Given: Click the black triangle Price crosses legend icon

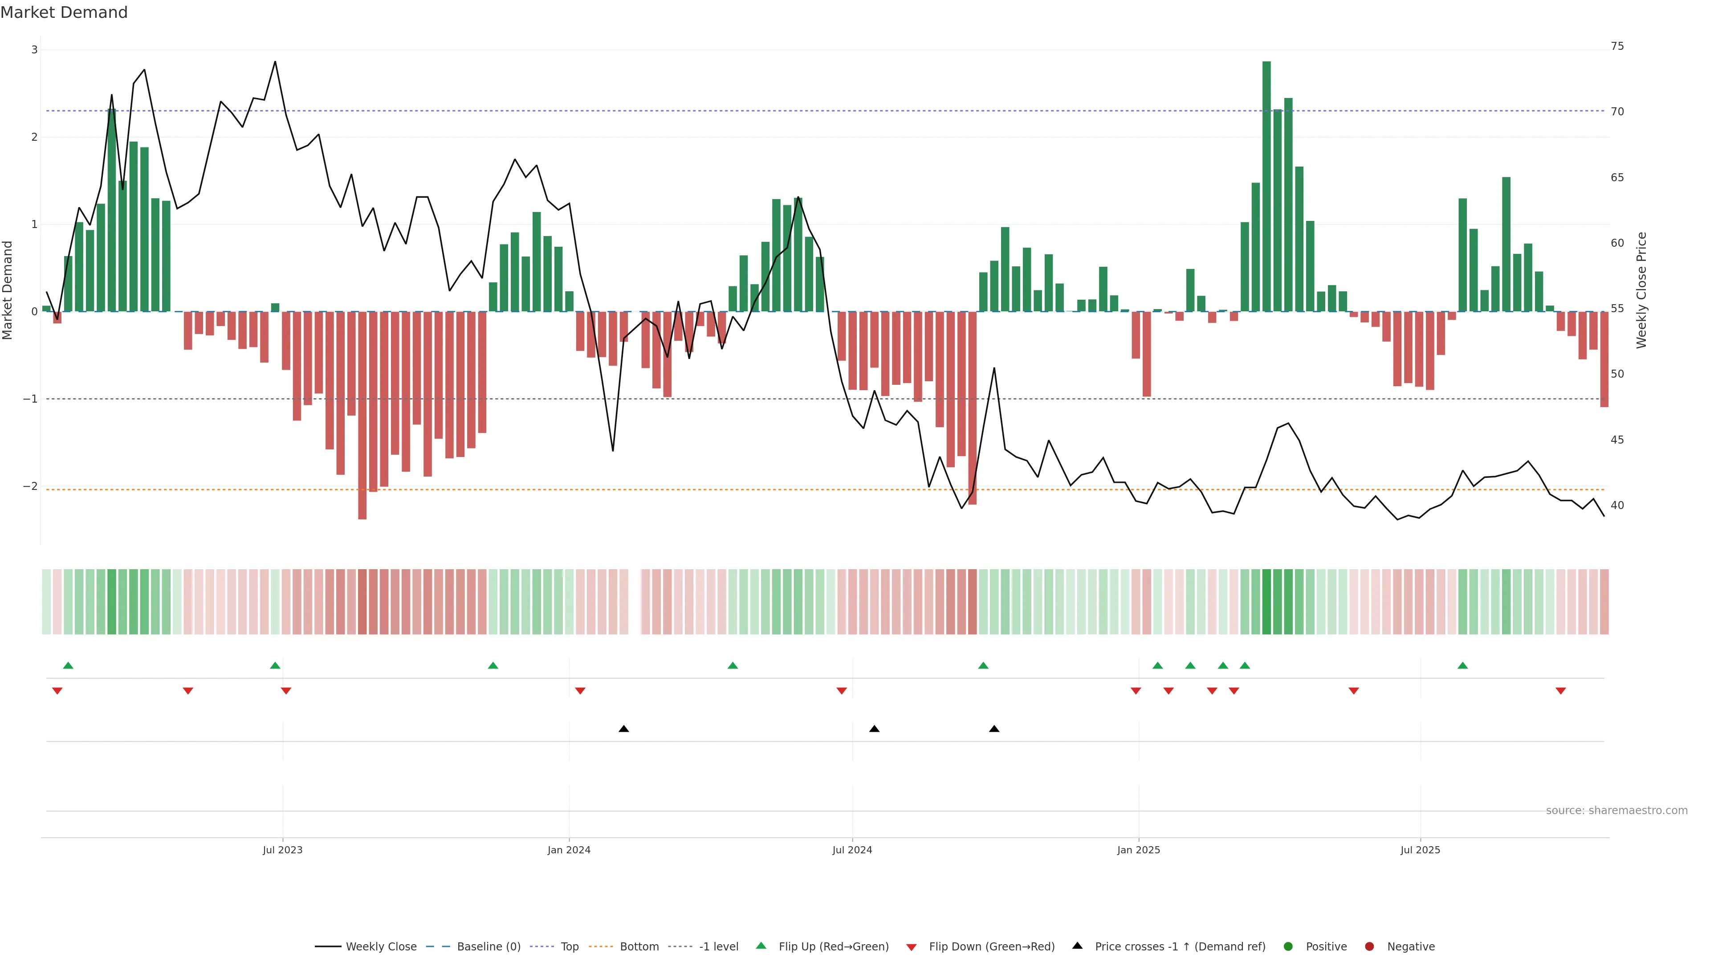Looking at the screenshot, I should [1077, 946].
